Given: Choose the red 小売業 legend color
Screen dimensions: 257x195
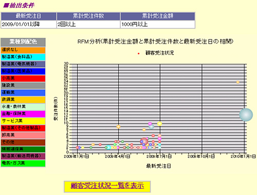Looking at the screenshot, I should pyautogui.click(x=23, y=79).
